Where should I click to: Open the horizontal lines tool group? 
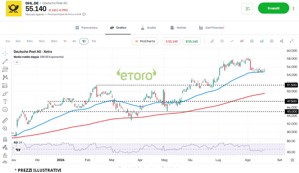click(x=5, y=69)
